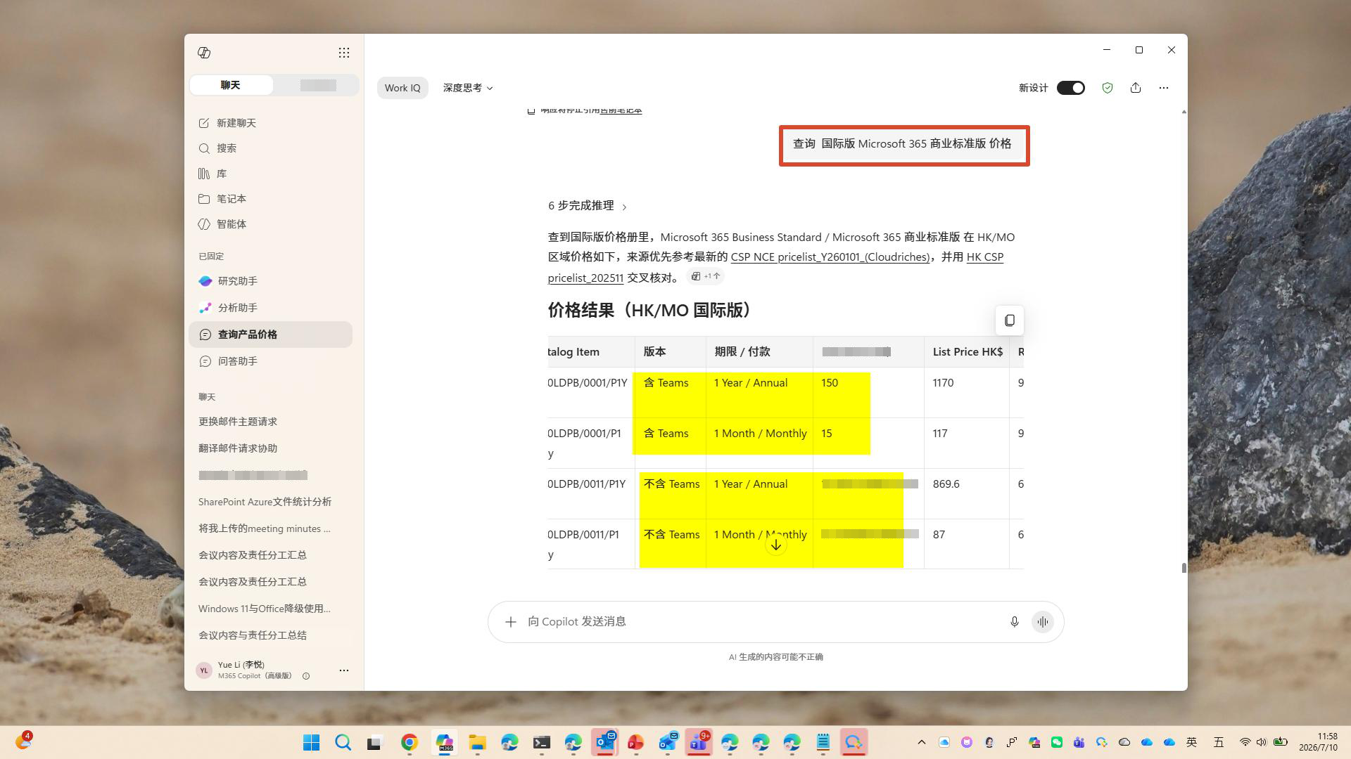1351x759 pixels.
Task: Start voice mode with the waveform icon
Action: (x=1043, y=622)
